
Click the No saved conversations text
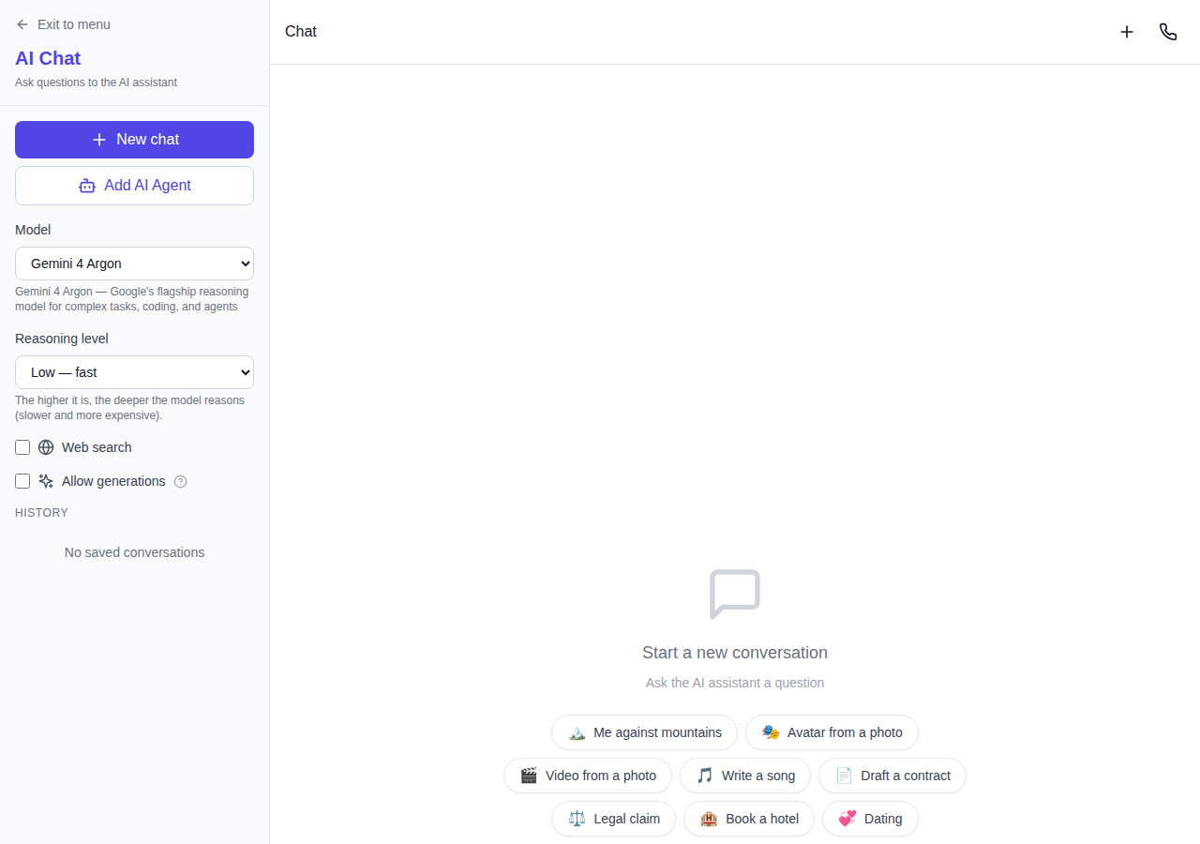[x=134, y=552]
